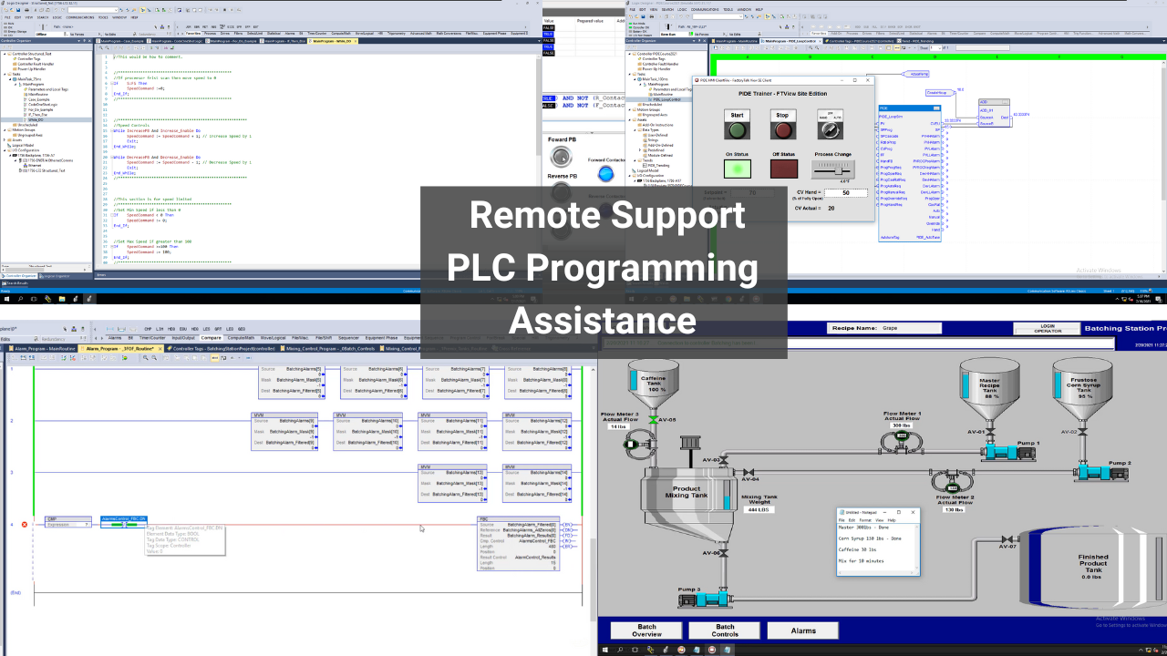Open Windows Start in batching HMI taskbar
1167x656 pixels.
point(604,651)
